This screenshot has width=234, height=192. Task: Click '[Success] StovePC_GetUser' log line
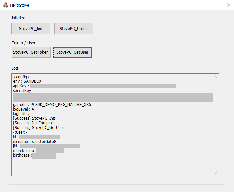coord(39,128)
